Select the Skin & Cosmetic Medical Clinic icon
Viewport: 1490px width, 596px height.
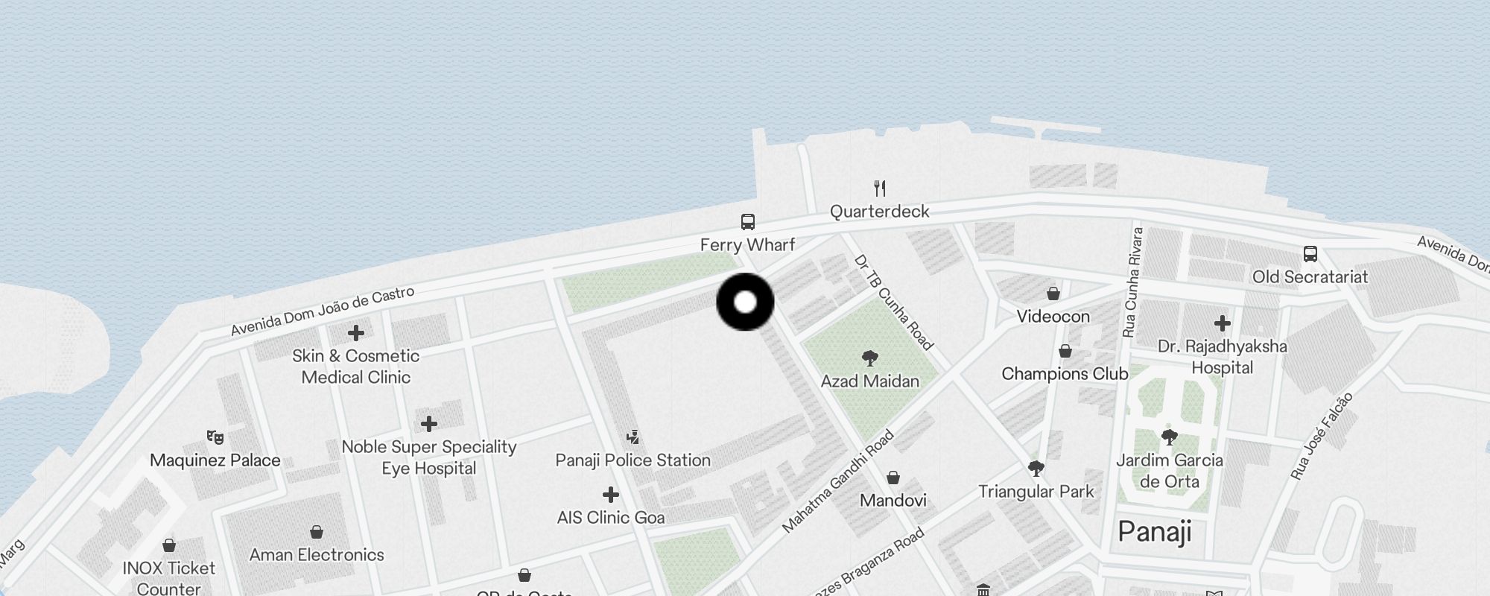(x=355, y=333)
